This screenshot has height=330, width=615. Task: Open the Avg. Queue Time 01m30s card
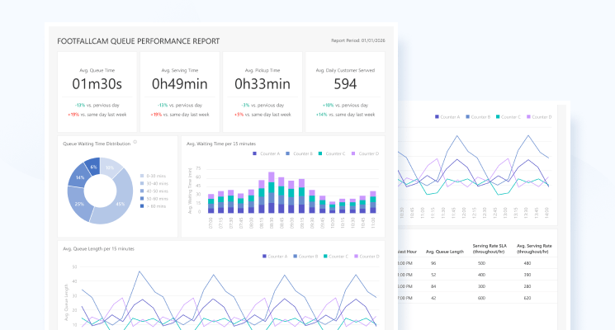tap(97, 90)
